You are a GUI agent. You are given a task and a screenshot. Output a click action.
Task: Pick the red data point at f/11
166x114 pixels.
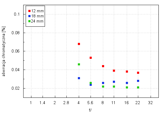click(x=114, y=70)
